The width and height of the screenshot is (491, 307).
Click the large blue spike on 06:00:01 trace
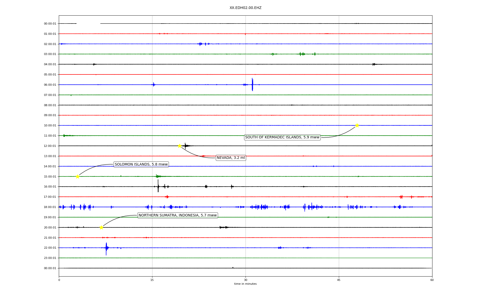pyautogui.click(x=252, y=85)
